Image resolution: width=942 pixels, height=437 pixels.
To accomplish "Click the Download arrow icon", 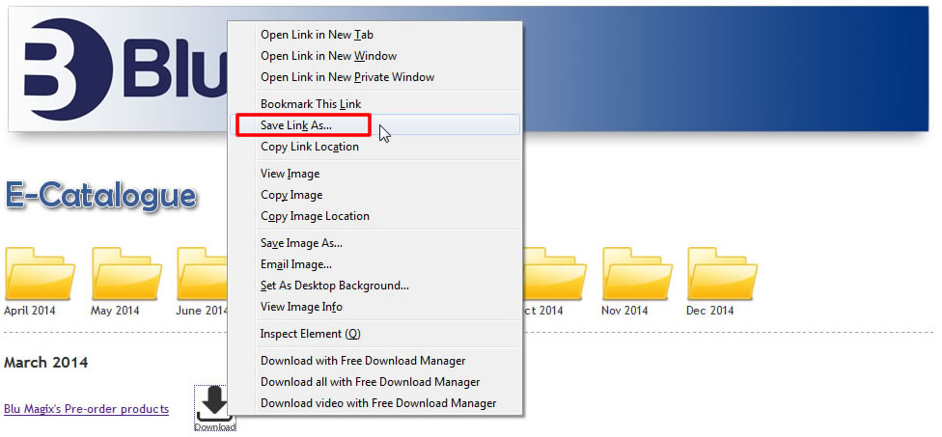I will tap(214, 404).
